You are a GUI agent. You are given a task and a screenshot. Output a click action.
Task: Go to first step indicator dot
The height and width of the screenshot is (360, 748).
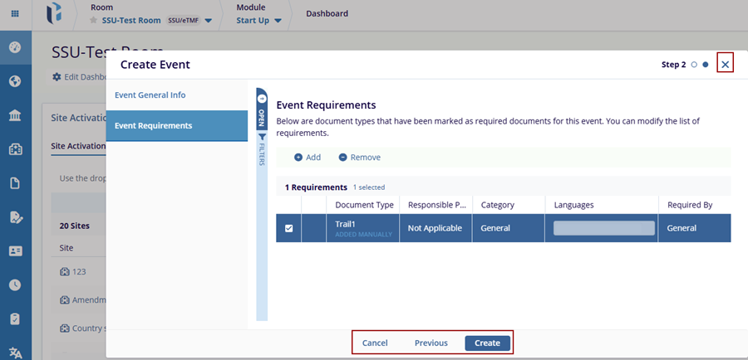click(694, 65)
